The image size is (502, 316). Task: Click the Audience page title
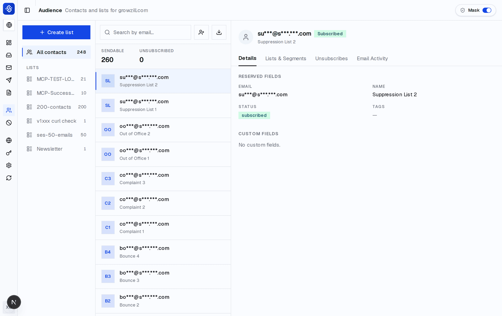pos(50,10)
